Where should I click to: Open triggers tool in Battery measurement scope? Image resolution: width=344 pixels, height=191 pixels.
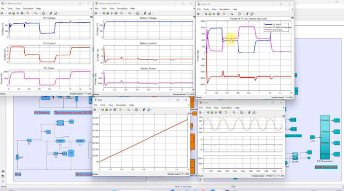145,13
